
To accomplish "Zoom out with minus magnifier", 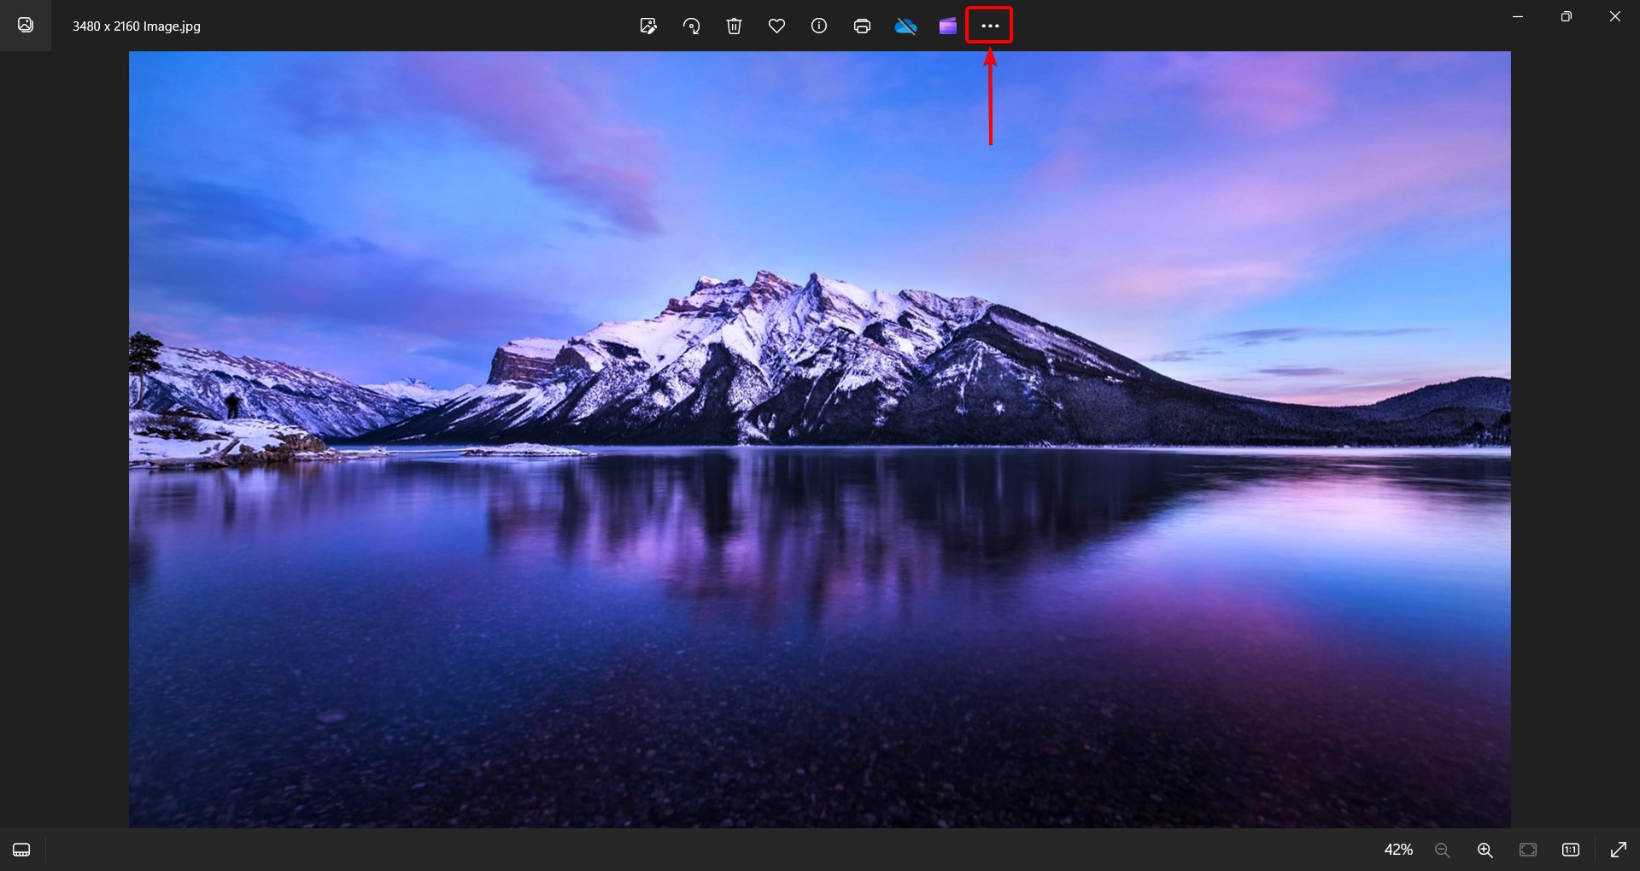I will point(1443,850).
